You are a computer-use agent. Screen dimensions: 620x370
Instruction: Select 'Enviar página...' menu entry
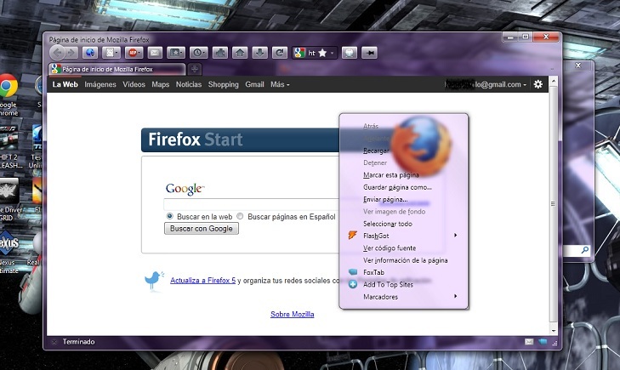tap(385, 199)
